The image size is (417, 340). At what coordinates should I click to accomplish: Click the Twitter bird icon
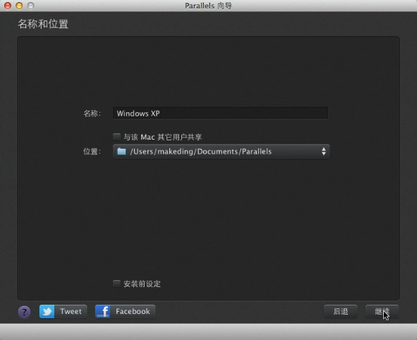pyautogui.click(x=47, y=311)
